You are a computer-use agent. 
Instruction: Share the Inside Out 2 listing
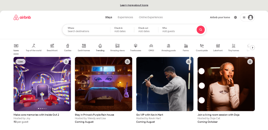[66, 62]
